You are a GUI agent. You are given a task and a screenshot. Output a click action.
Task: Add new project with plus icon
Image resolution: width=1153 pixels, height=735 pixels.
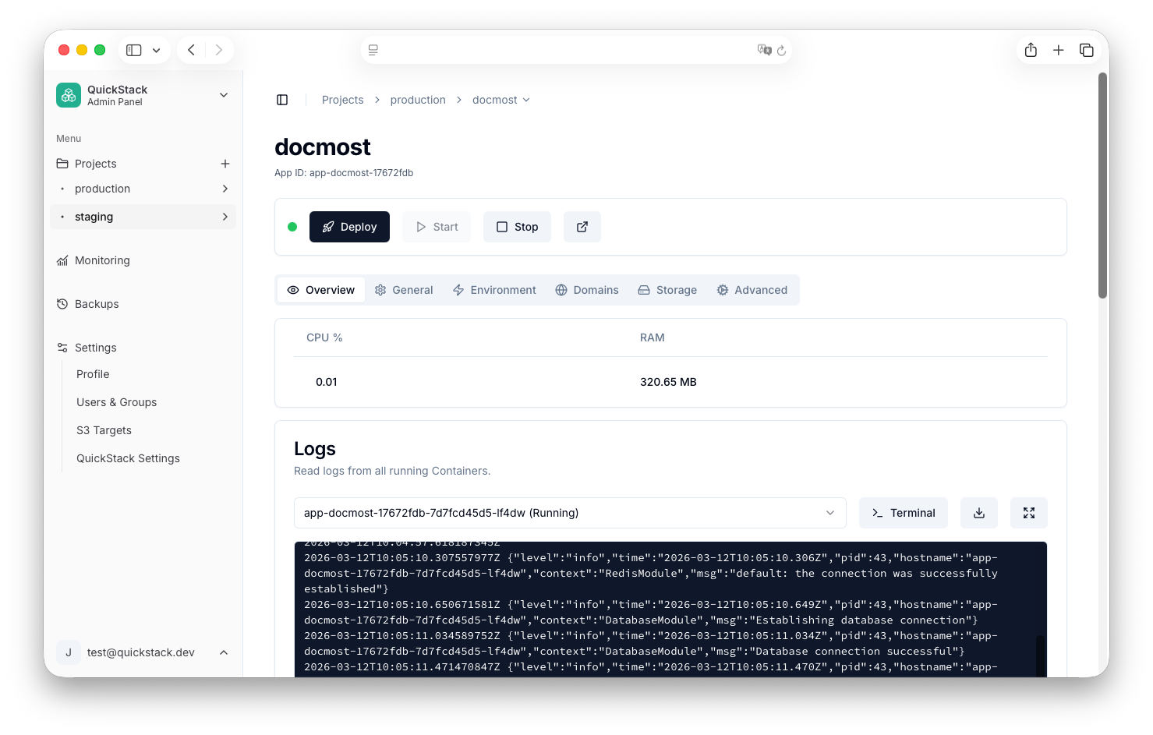(225, 164)
